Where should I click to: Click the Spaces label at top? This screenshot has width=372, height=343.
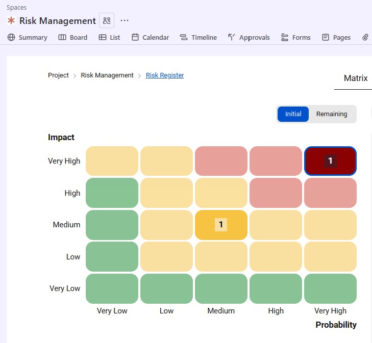point(16,8)
